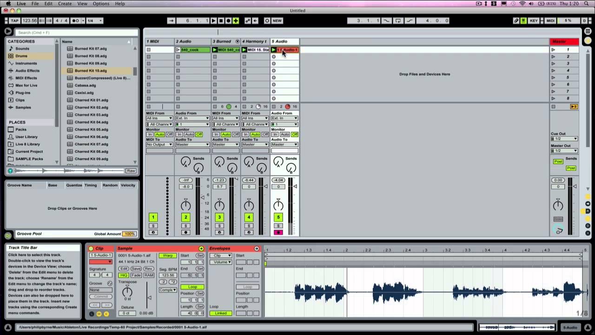Image resolution: width=595 pixels, height=335 pixels.
Task: Open the Create menu
Action: tap(65, 4)
